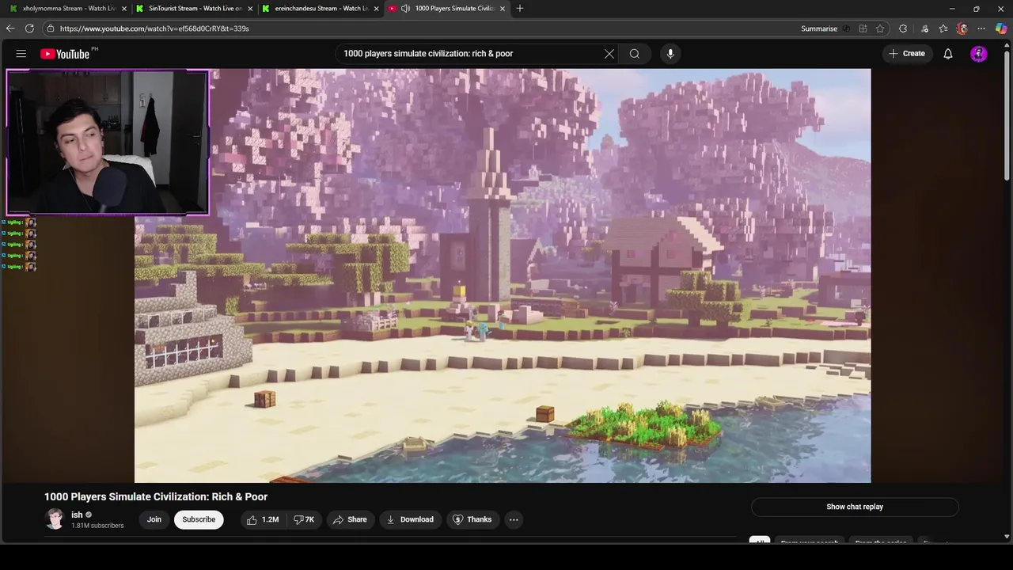1013x570 pixels.
Task: Open Edge settings and more menu
Action: click(981, 28)
